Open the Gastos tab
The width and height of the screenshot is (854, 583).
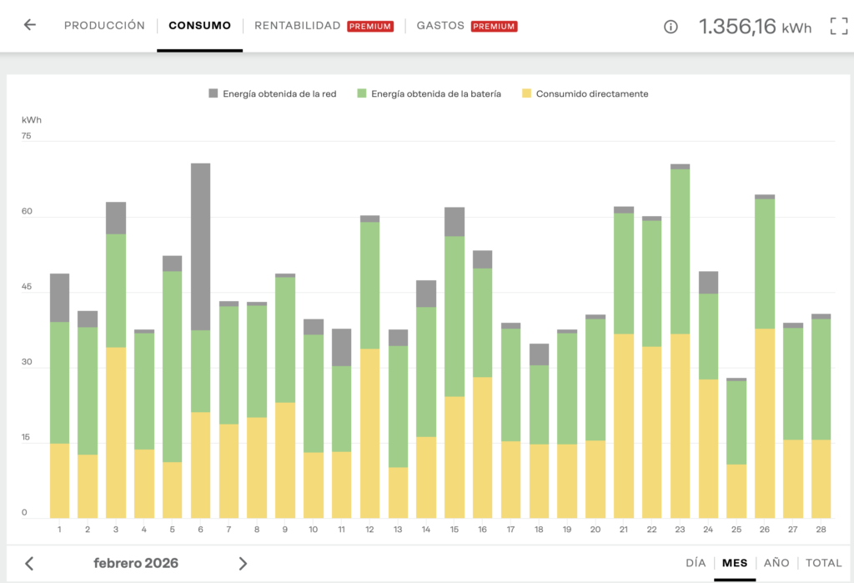[x=440, y=26]
